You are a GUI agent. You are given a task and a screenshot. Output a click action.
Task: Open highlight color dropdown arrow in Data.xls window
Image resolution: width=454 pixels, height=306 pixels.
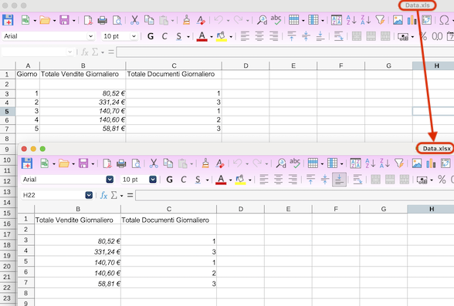(x=231, y=37)
